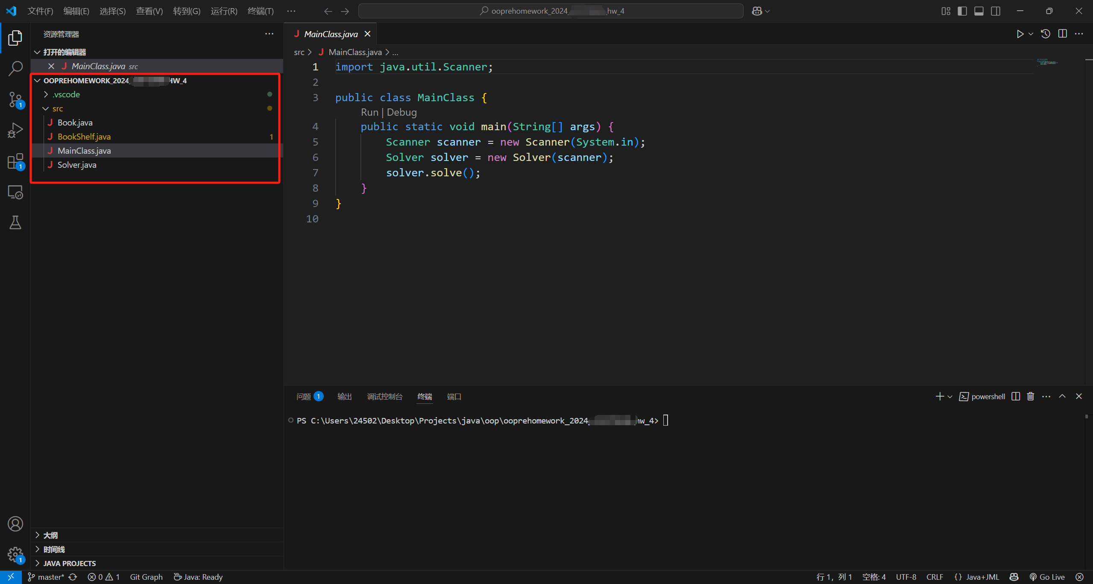This screenshot has height=584, width=1093.
Task: Toggle the secondary sidebar layout button
Action: [995, 11]
